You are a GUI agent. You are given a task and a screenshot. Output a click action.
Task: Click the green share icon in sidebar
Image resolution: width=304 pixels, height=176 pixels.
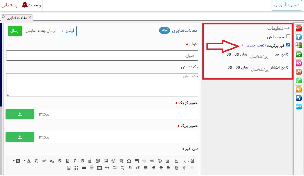click(298, 54)
